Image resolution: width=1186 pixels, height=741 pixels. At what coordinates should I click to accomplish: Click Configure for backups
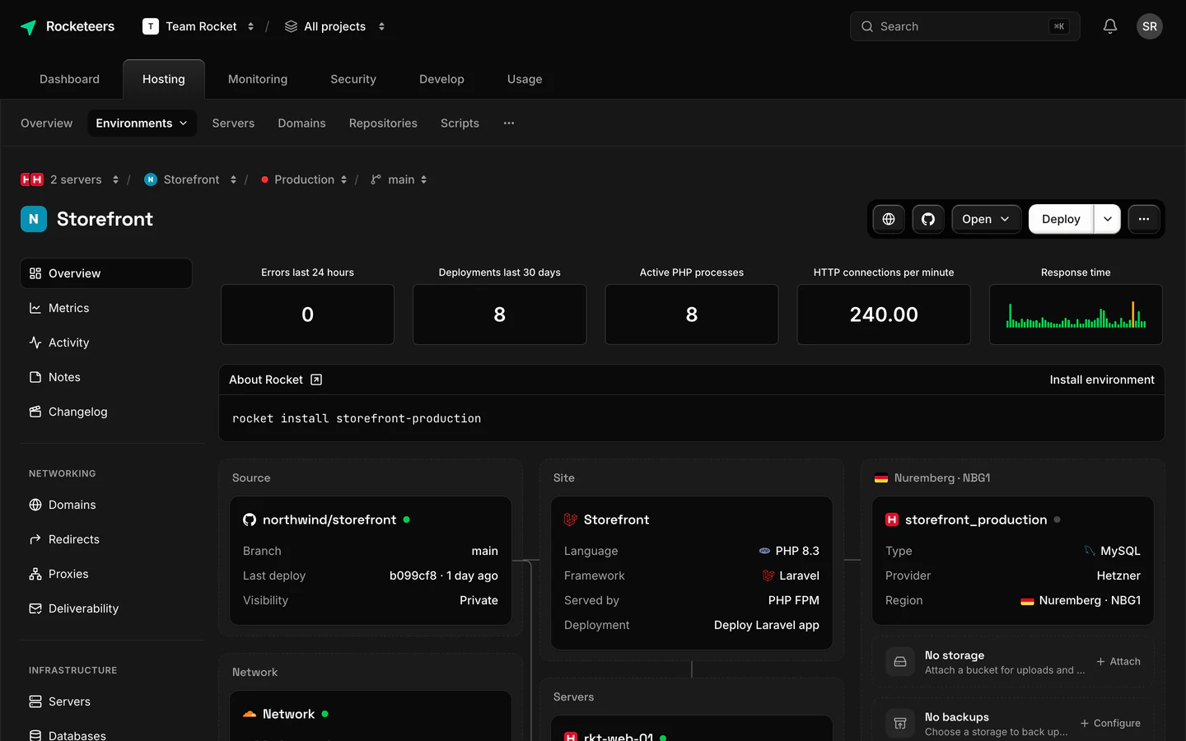pos(1110,723)
